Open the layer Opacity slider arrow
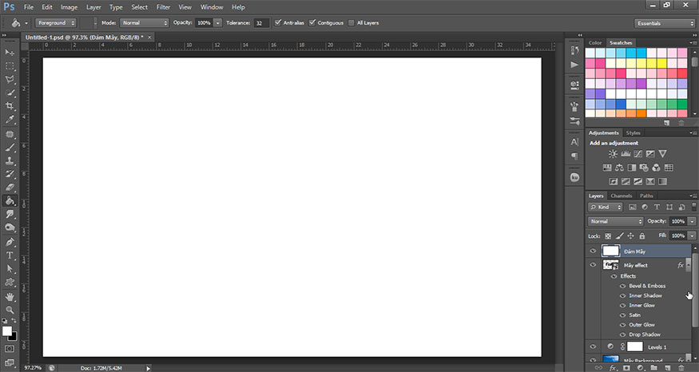Screen dimensions: 699x372 pos(692,221)
